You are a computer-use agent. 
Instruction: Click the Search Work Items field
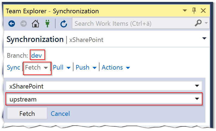coord(133,24)
